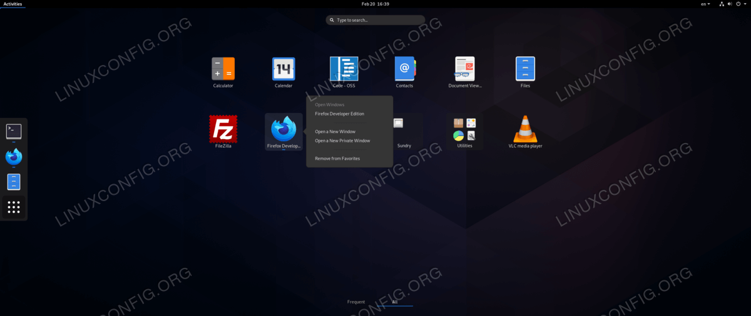
Task: Click Firefox Developer Edition grid icon
Action: point(284,132)
